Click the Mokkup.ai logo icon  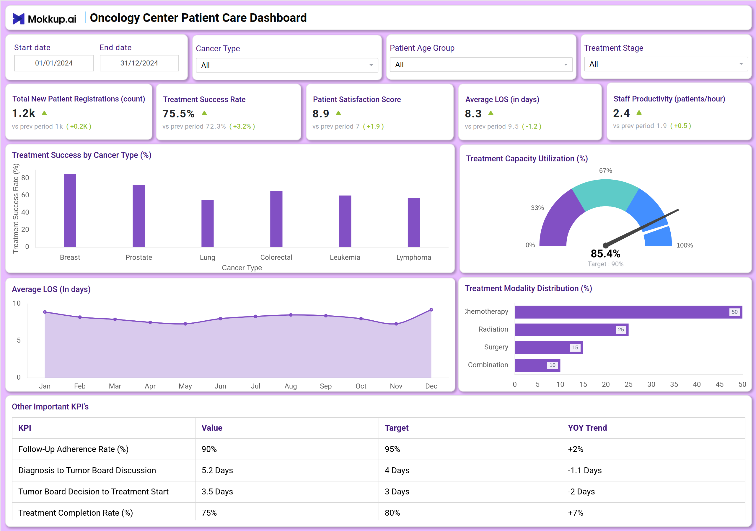coord(18,19)
